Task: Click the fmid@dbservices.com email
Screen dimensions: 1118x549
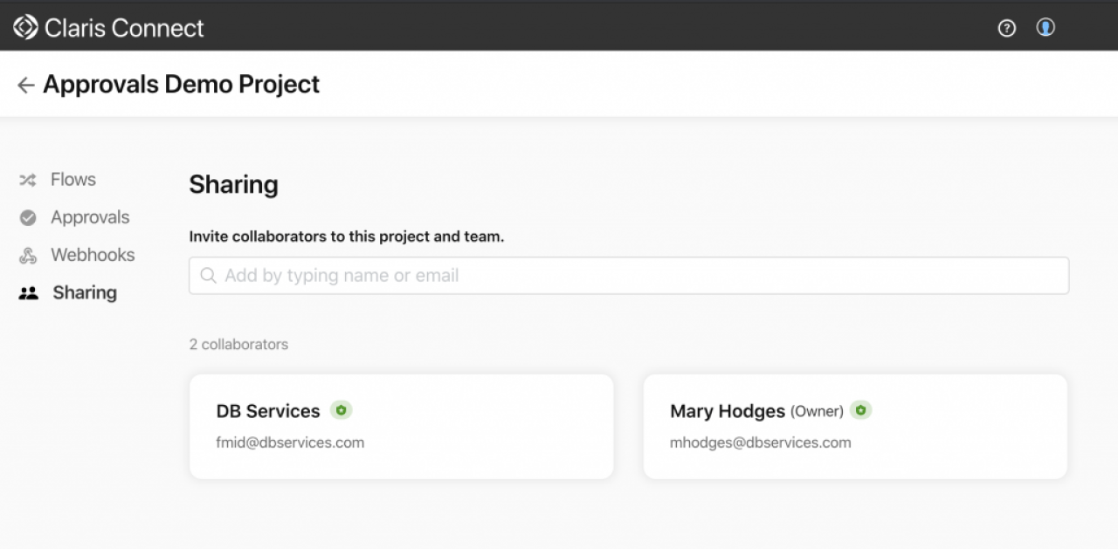Action: click(290, 442)
